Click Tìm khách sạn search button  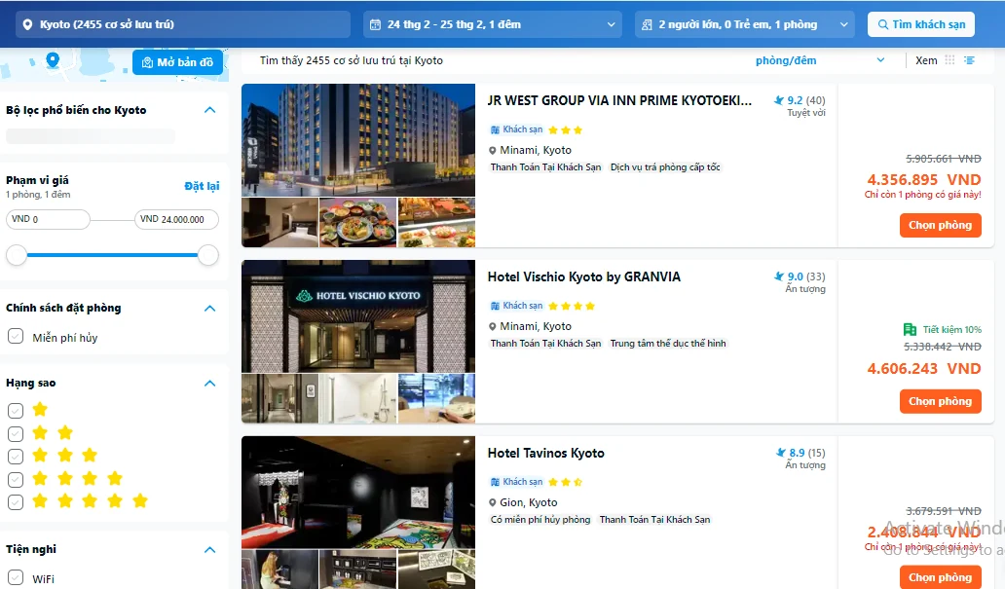[x=921, y=24]
